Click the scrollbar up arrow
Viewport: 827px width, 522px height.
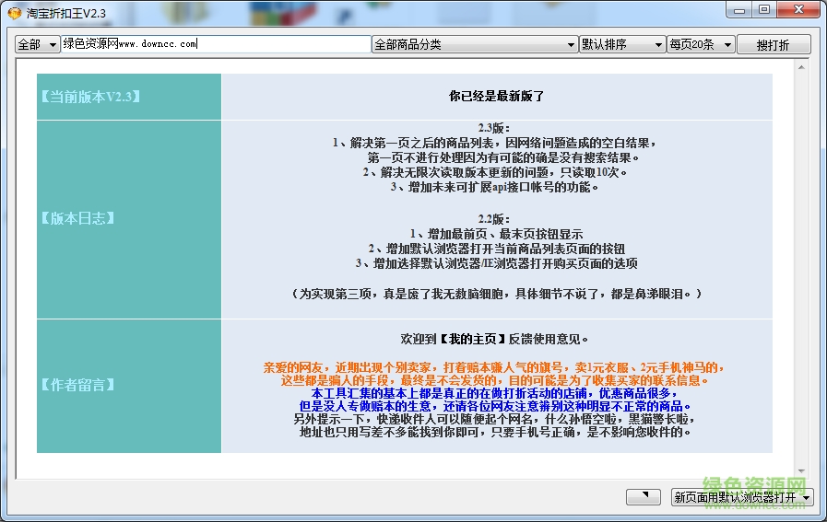(x=801, y=67)
